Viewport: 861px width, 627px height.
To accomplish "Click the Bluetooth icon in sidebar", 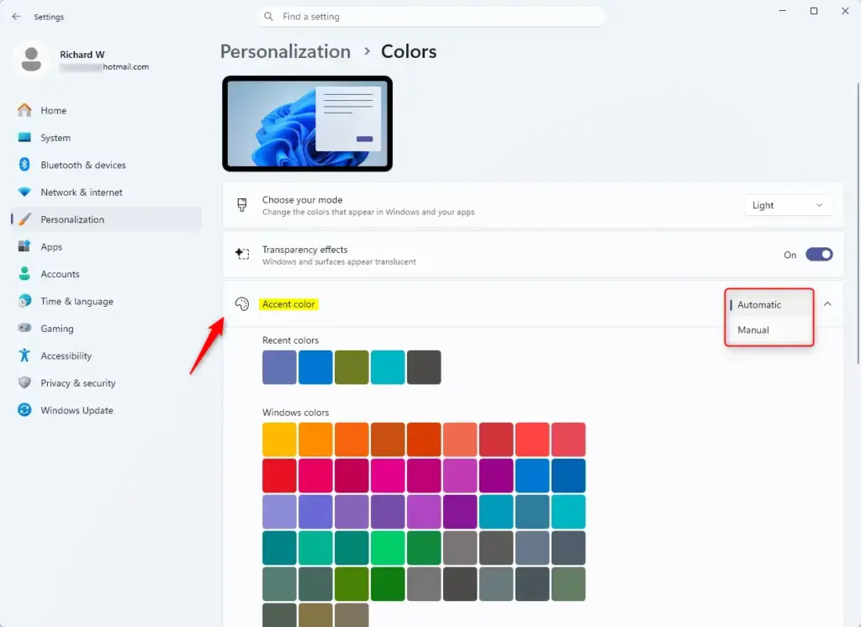I will pos(24,165).
